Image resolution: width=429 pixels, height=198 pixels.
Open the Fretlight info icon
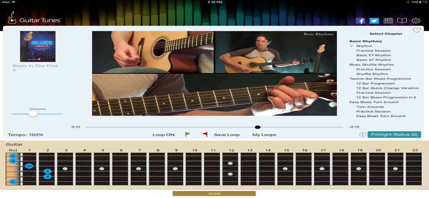(363, 134)
